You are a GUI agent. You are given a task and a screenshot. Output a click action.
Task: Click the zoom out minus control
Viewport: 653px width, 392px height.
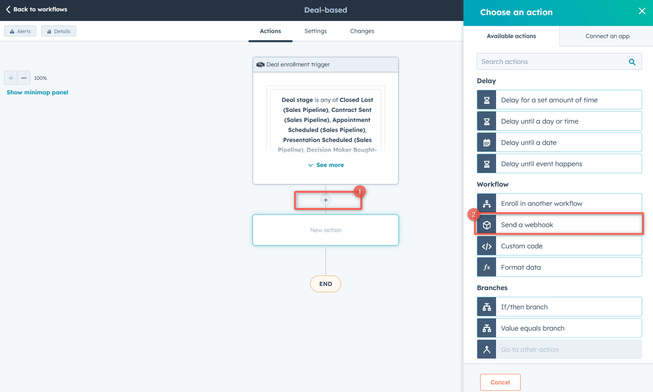point(24,77)
